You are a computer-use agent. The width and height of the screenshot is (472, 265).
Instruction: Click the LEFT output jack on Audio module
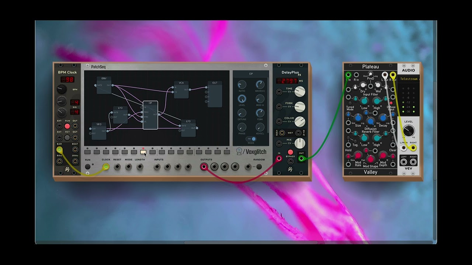(404, 162)
